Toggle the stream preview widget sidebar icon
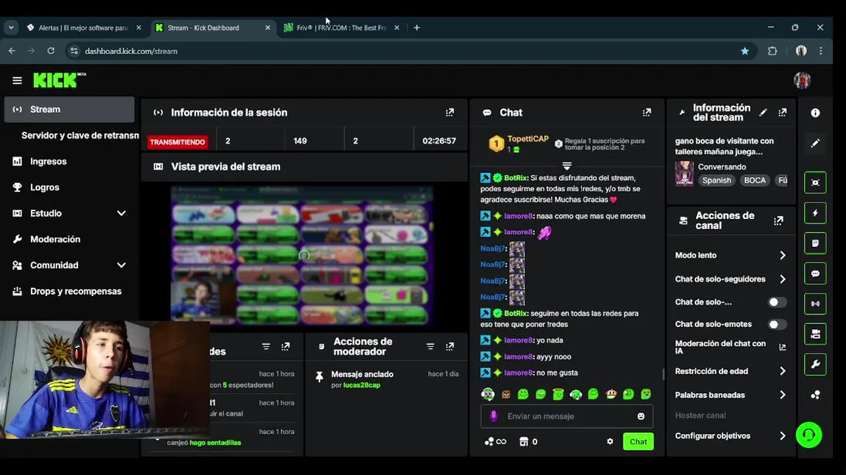Viewport: 846px width, 475px height. pyautogui.click(x=816, y=183)
